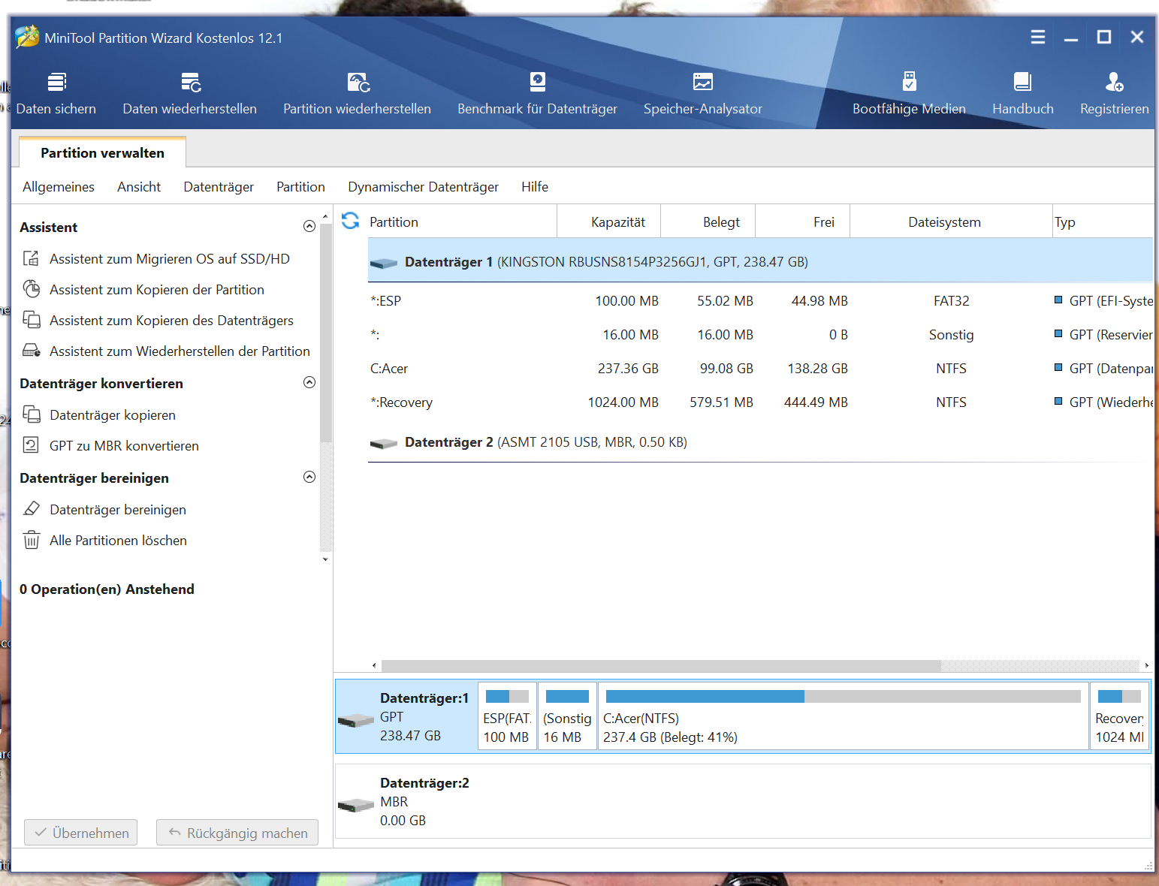This screenshot has width=1159, height=886.
Task: Open Benchmark für Datenträger
Action: (x=537, y=93)
